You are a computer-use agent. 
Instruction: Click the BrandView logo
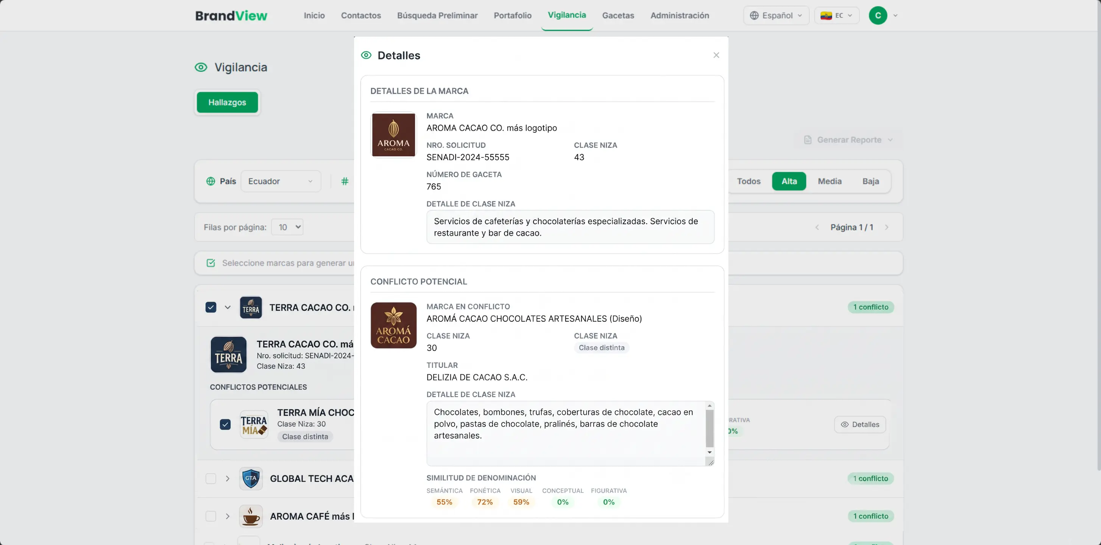point(231,16)
